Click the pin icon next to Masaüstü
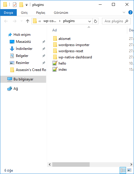This screenshot has width=134, height=174. pos(44,42)
